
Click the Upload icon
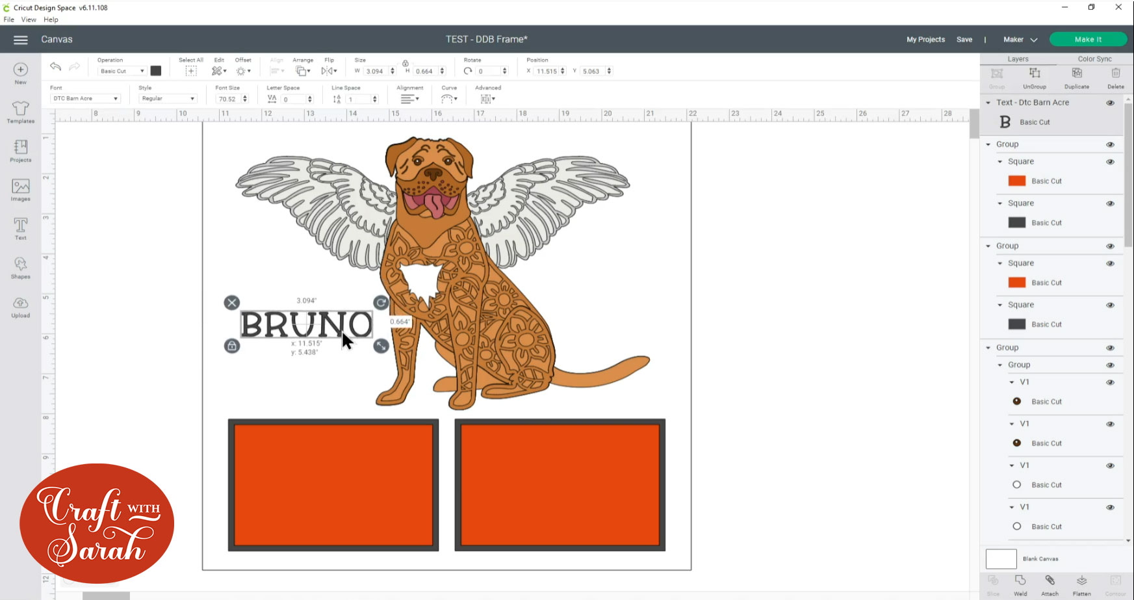tap(21, 306)
